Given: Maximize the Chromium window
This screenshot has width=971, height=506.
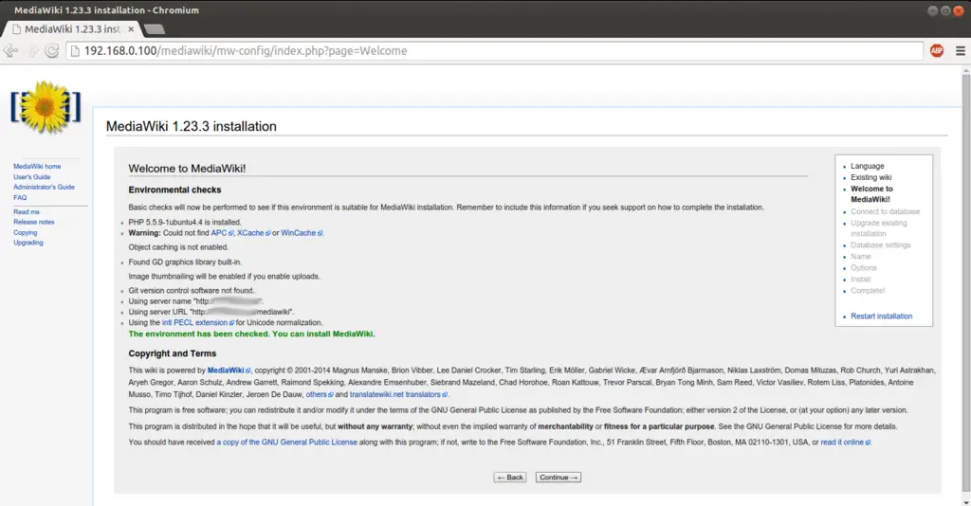Looking at the screenshot, I should tap(945, 10).
